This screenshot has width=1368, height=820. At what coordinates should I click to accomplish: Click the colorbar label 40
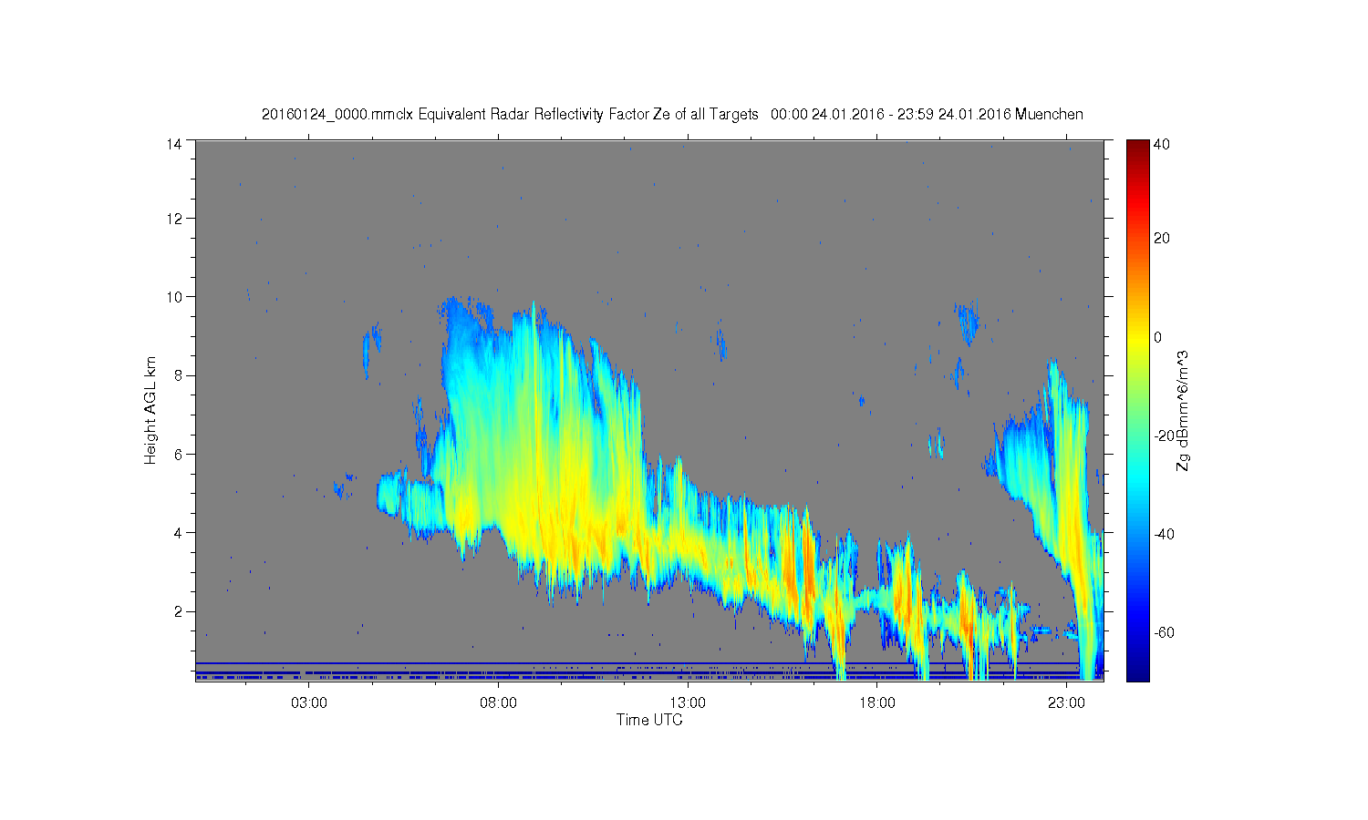[1162, 144]
